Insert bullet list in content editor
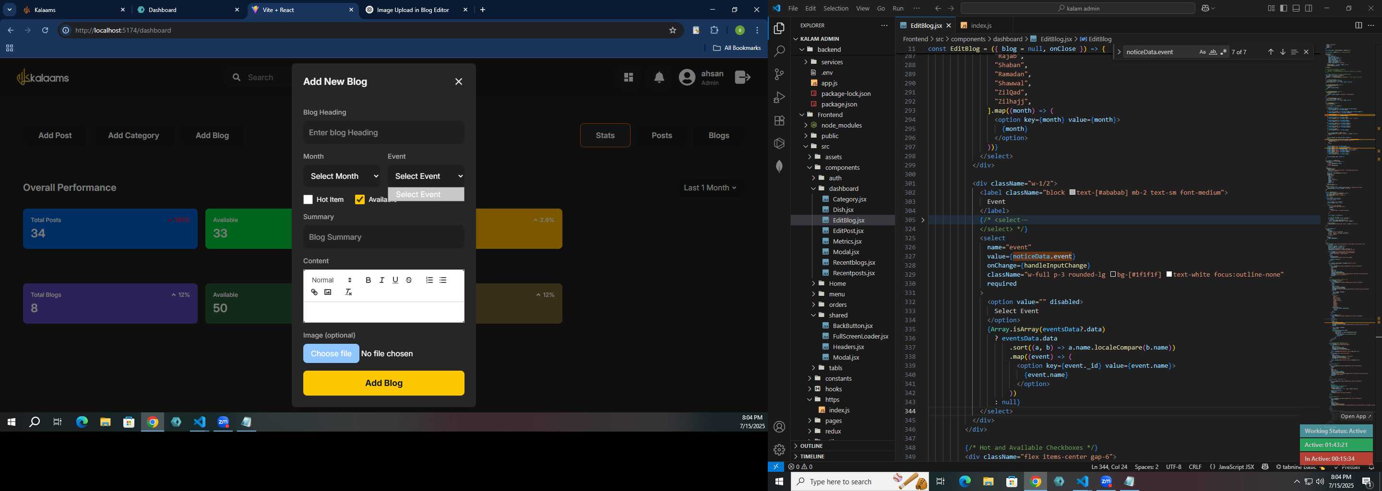 tap(442, 280)
